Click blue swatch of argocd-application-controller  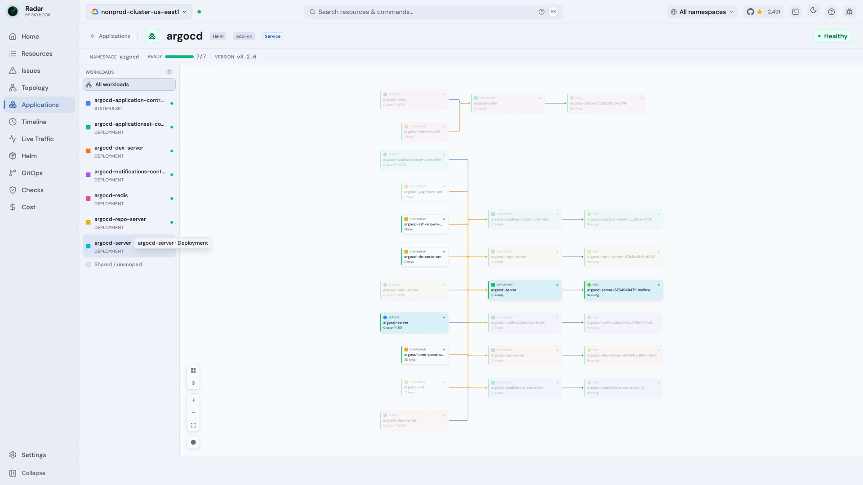pos(88,103)
